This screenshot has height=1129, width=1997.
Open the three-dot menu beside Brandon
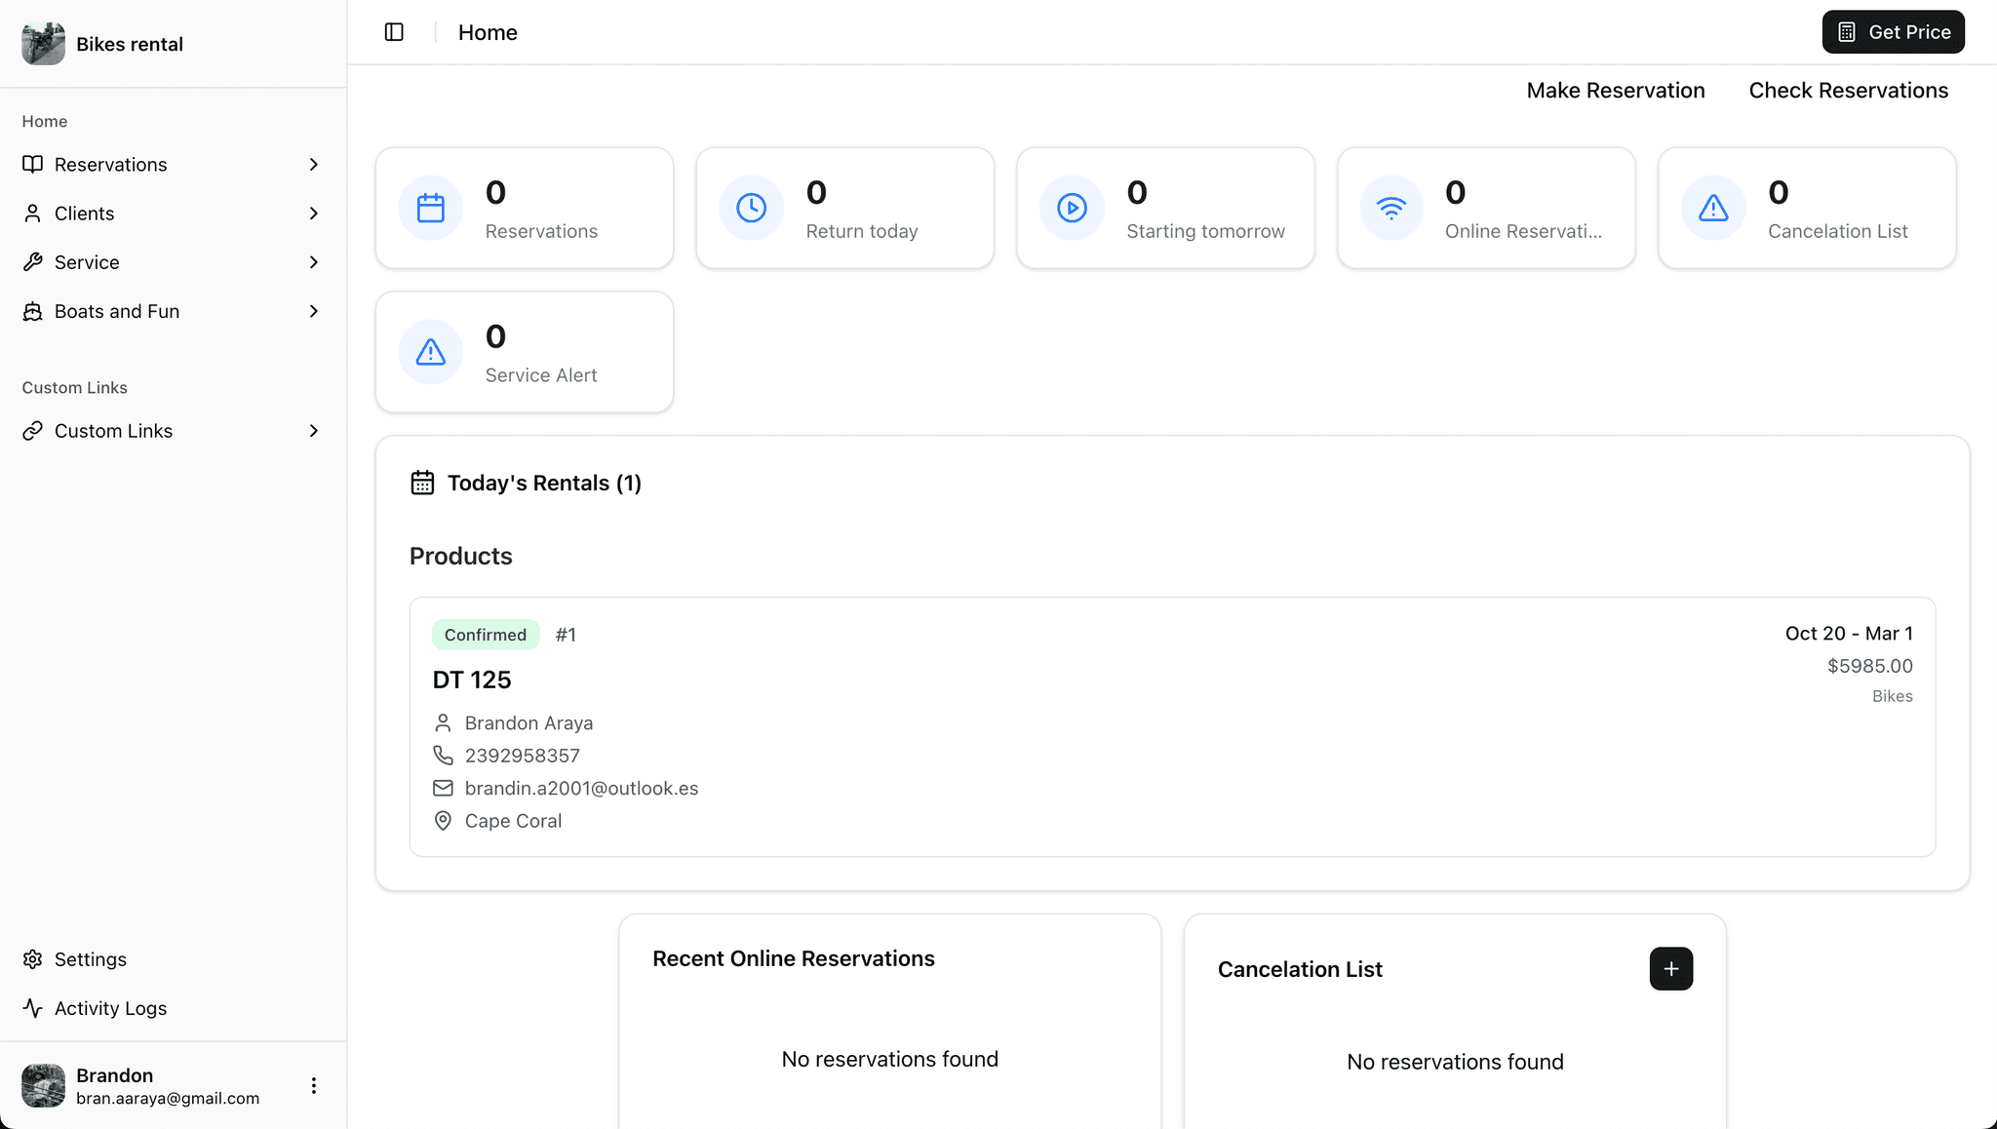[313, 1085]
